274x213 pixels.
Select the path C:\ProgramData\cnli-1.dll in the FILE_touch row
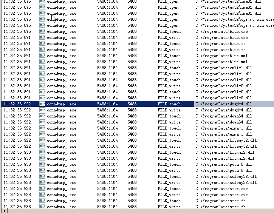224,68
